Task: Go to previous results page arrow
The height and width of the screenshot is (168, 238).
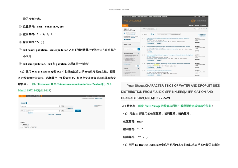Action: pyautogui.click(x=193, y=29)
